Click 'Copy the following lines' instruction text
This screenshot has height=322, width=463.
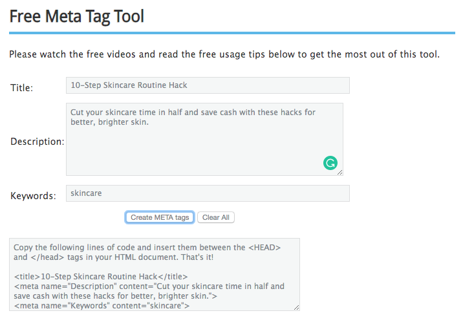147,252
